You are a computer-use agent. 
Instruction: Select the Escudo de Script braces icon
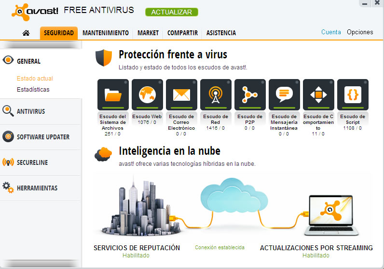click(x=353, y=94)
